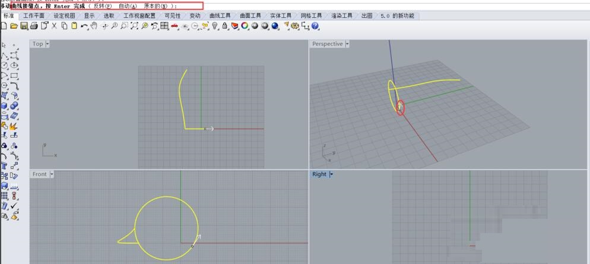Screen dimensions: 590x264
Task: Click the lock objects padlock icon
Action: pyautogui.click(x=226, y=26)
